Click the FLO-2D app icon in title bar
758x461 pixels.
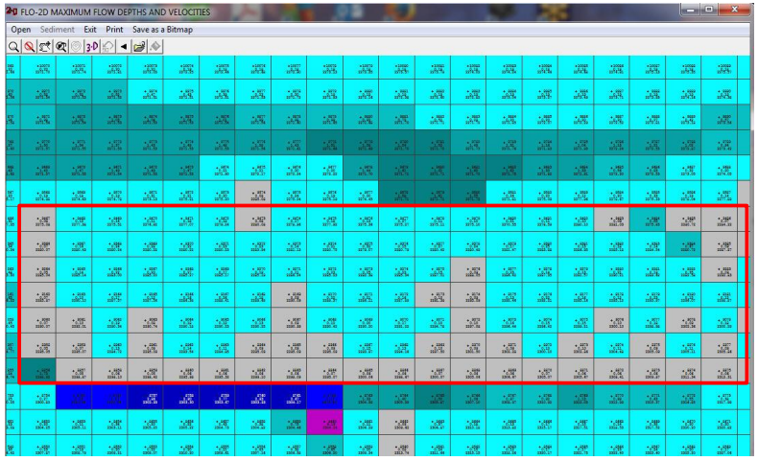click(x=11, y=11)
